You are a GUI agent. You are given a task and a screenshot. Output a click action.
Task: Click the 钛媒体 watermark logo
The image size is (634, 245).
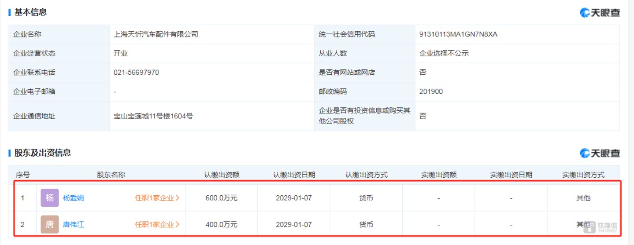click(x=601, y=227)
